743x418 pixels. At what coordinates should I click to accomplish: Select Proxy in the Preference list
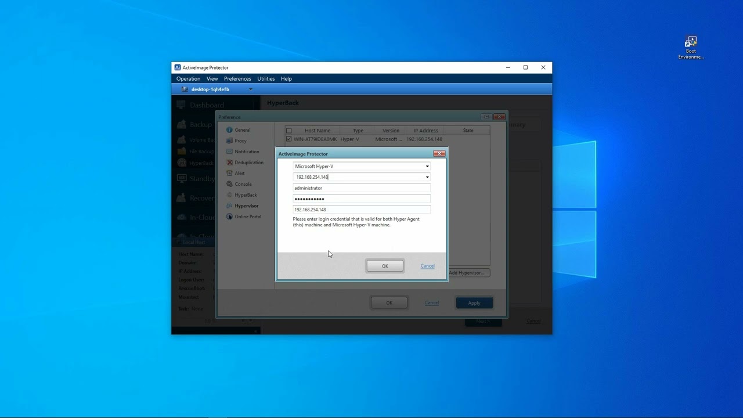(x=240, y=140)
